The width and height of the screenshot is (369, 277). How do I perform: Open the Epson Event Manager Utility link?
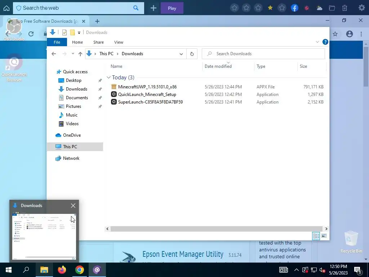183,254
